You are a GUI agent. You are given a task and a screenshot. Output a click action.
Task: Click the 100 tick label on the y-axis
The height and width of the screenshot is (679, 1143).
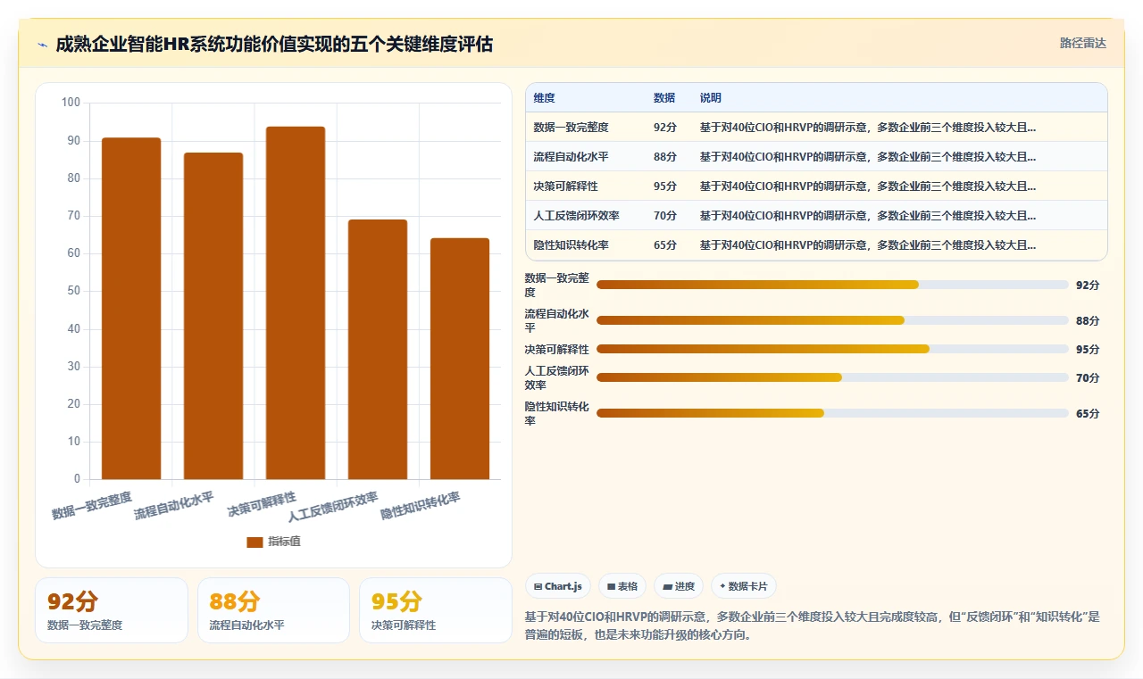(x=71, y=103)
